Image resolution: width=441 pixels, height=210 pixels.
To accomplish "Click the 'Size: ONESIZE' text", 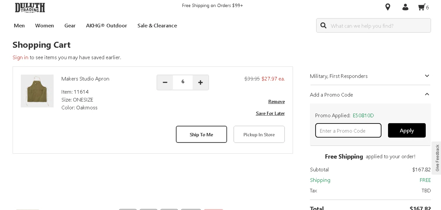I will pyautogui.click(x=77, y=100).
